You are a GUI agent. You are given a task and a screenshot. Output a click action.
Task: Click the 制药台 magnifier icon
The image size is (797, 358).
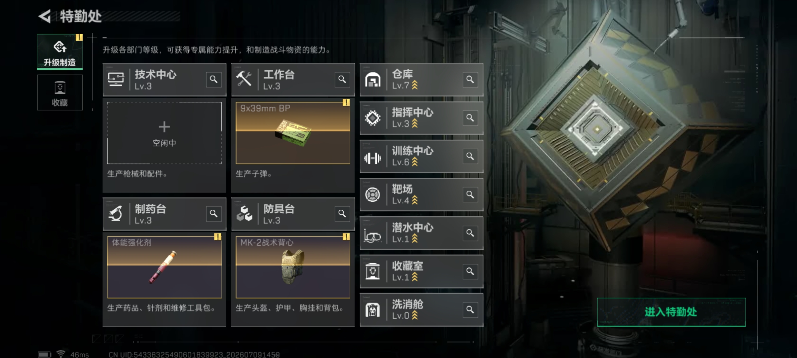click(x=213, y=214)
